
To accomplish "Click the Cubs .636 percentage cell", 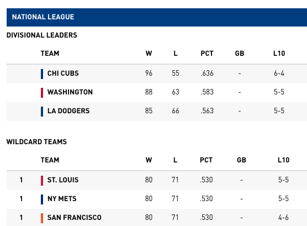I will pyautogui.click(x=207, y=73).
